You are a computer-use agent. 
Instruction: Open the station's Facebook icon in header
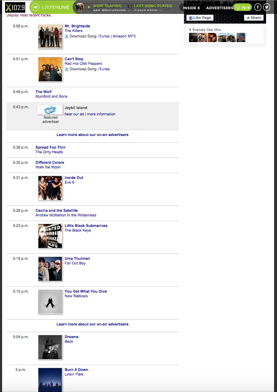(x=258, y=7)
